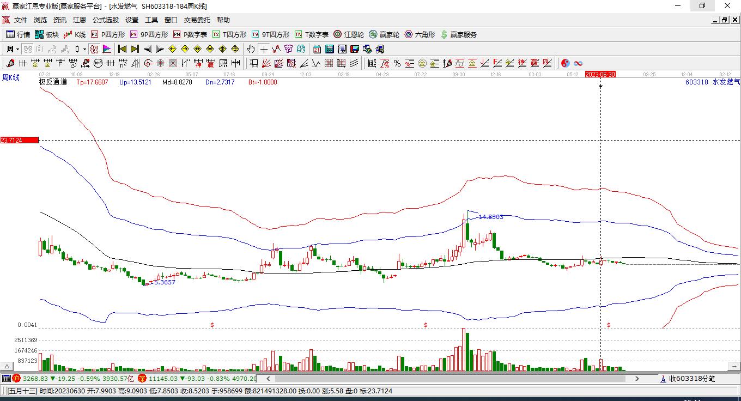Click the yellow diamond left-arrow icon
The width and height of the screenshot is (741, 401).
(173, 49)
